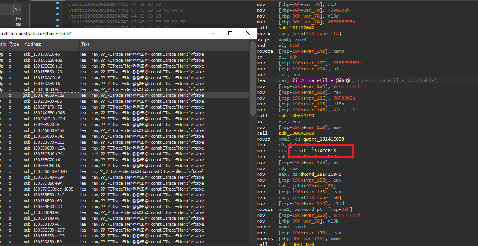Image resolution: width=478 pixels, height=246 pixels.
Task: Select the sub_18055CB10+241 row using r14
Action: point(124,154)
